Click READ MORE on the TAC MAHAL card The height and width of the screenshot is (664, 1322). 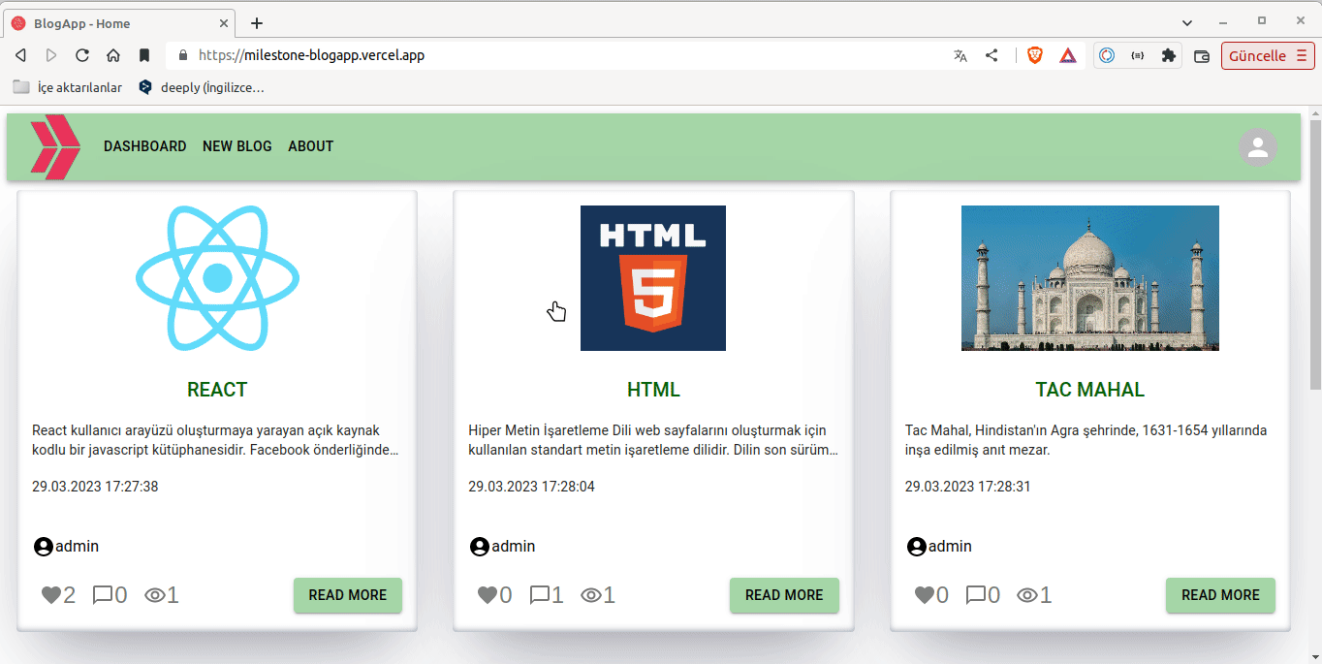pos(1221,595)
